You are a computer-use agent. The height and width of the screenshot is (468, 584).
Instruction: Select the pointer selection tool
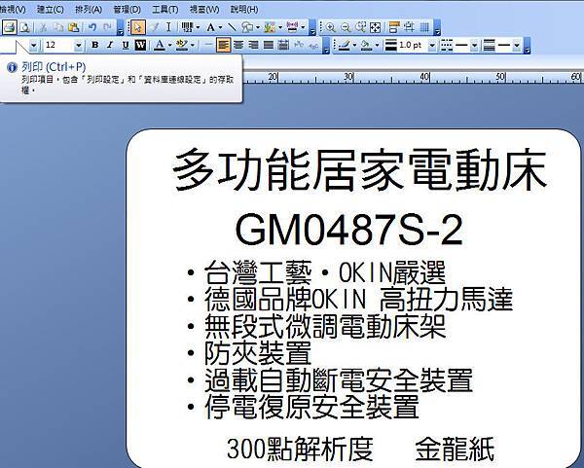click(138, 27)
